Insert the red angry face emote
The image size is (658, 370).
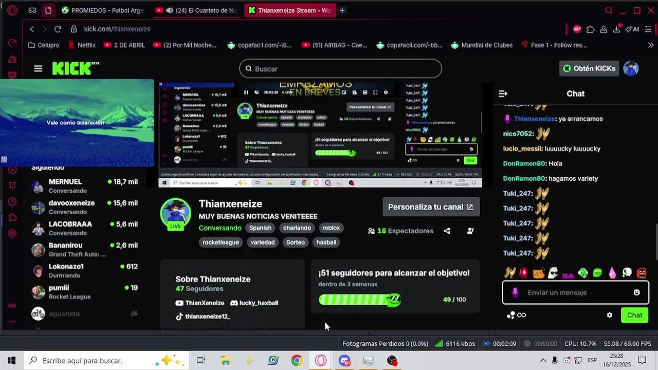coord(642,273)
